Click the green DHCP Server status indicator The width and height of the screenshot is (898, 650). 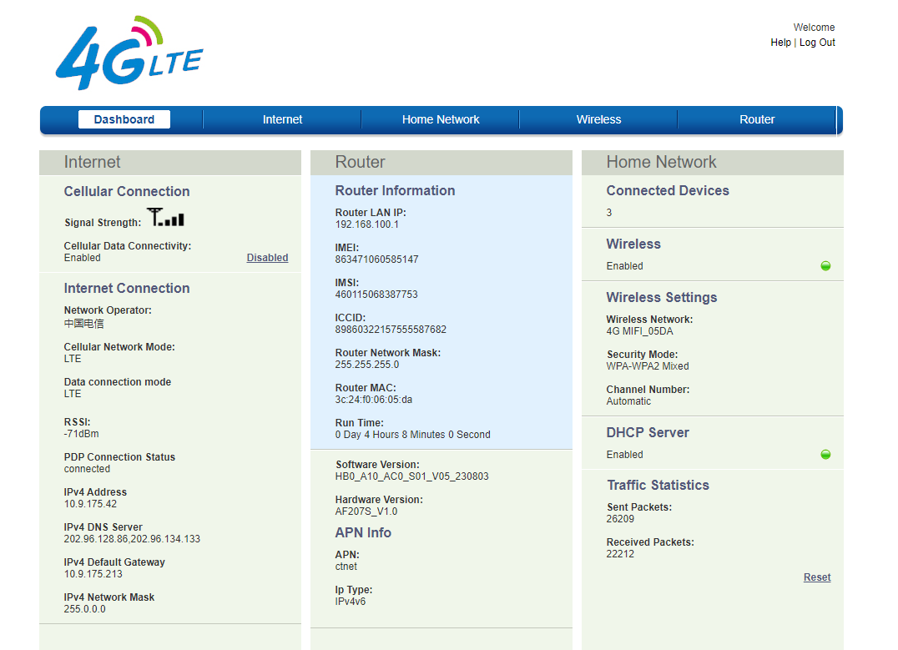(825, 455)
